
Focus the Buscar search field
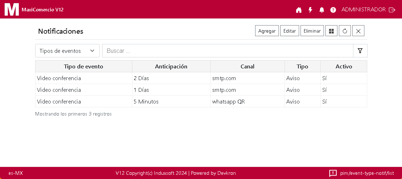click(x=227, y=51)
